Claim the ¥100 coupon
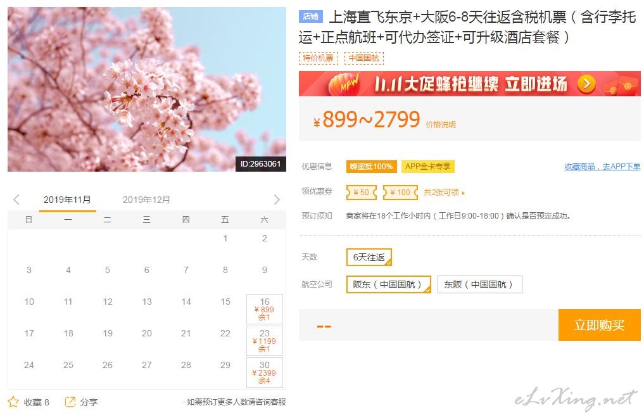The width and height of the screenshot is (644, 420). (x=400, y=192)
